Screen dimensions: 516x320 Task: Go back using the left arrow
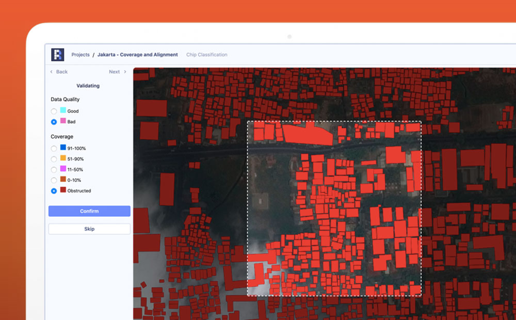click(52, 72)
